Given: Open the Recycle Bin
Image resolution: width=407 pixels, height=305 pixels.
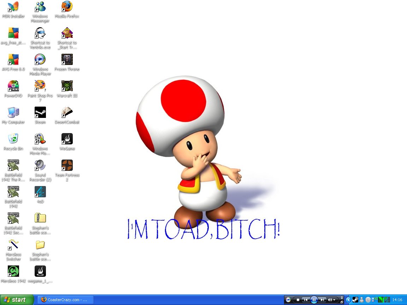Looking at the screenshot, I should (13, 142).
